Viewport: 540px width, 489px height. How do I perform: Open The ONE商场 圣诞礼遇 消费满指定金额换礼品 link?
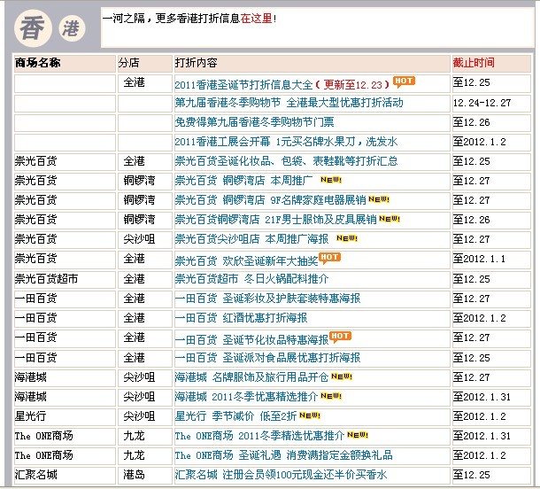[x=283, y=455]
